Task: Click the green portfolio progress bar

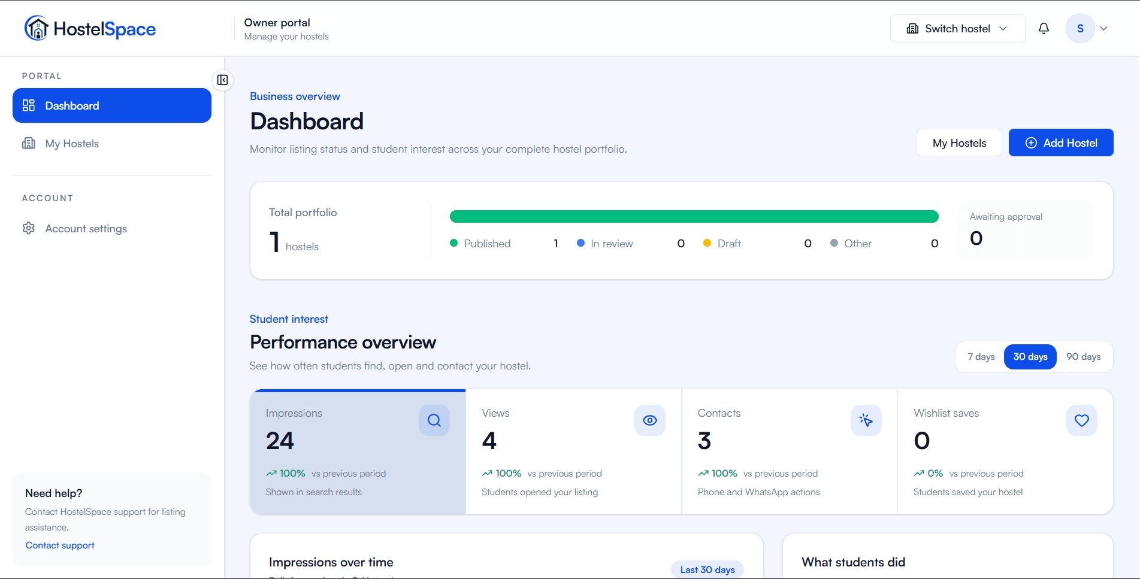Action: click(x=694, y=216)
